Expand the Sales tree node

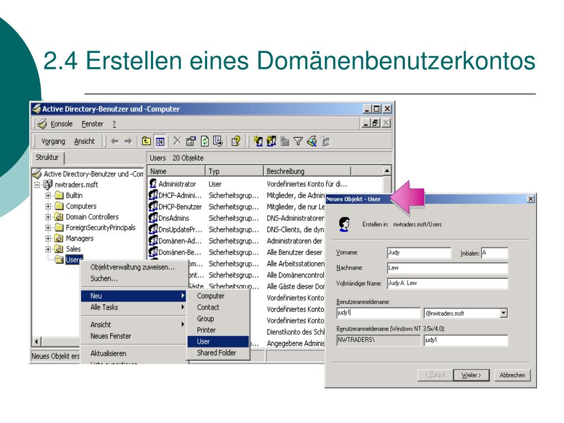click(48, 249)
